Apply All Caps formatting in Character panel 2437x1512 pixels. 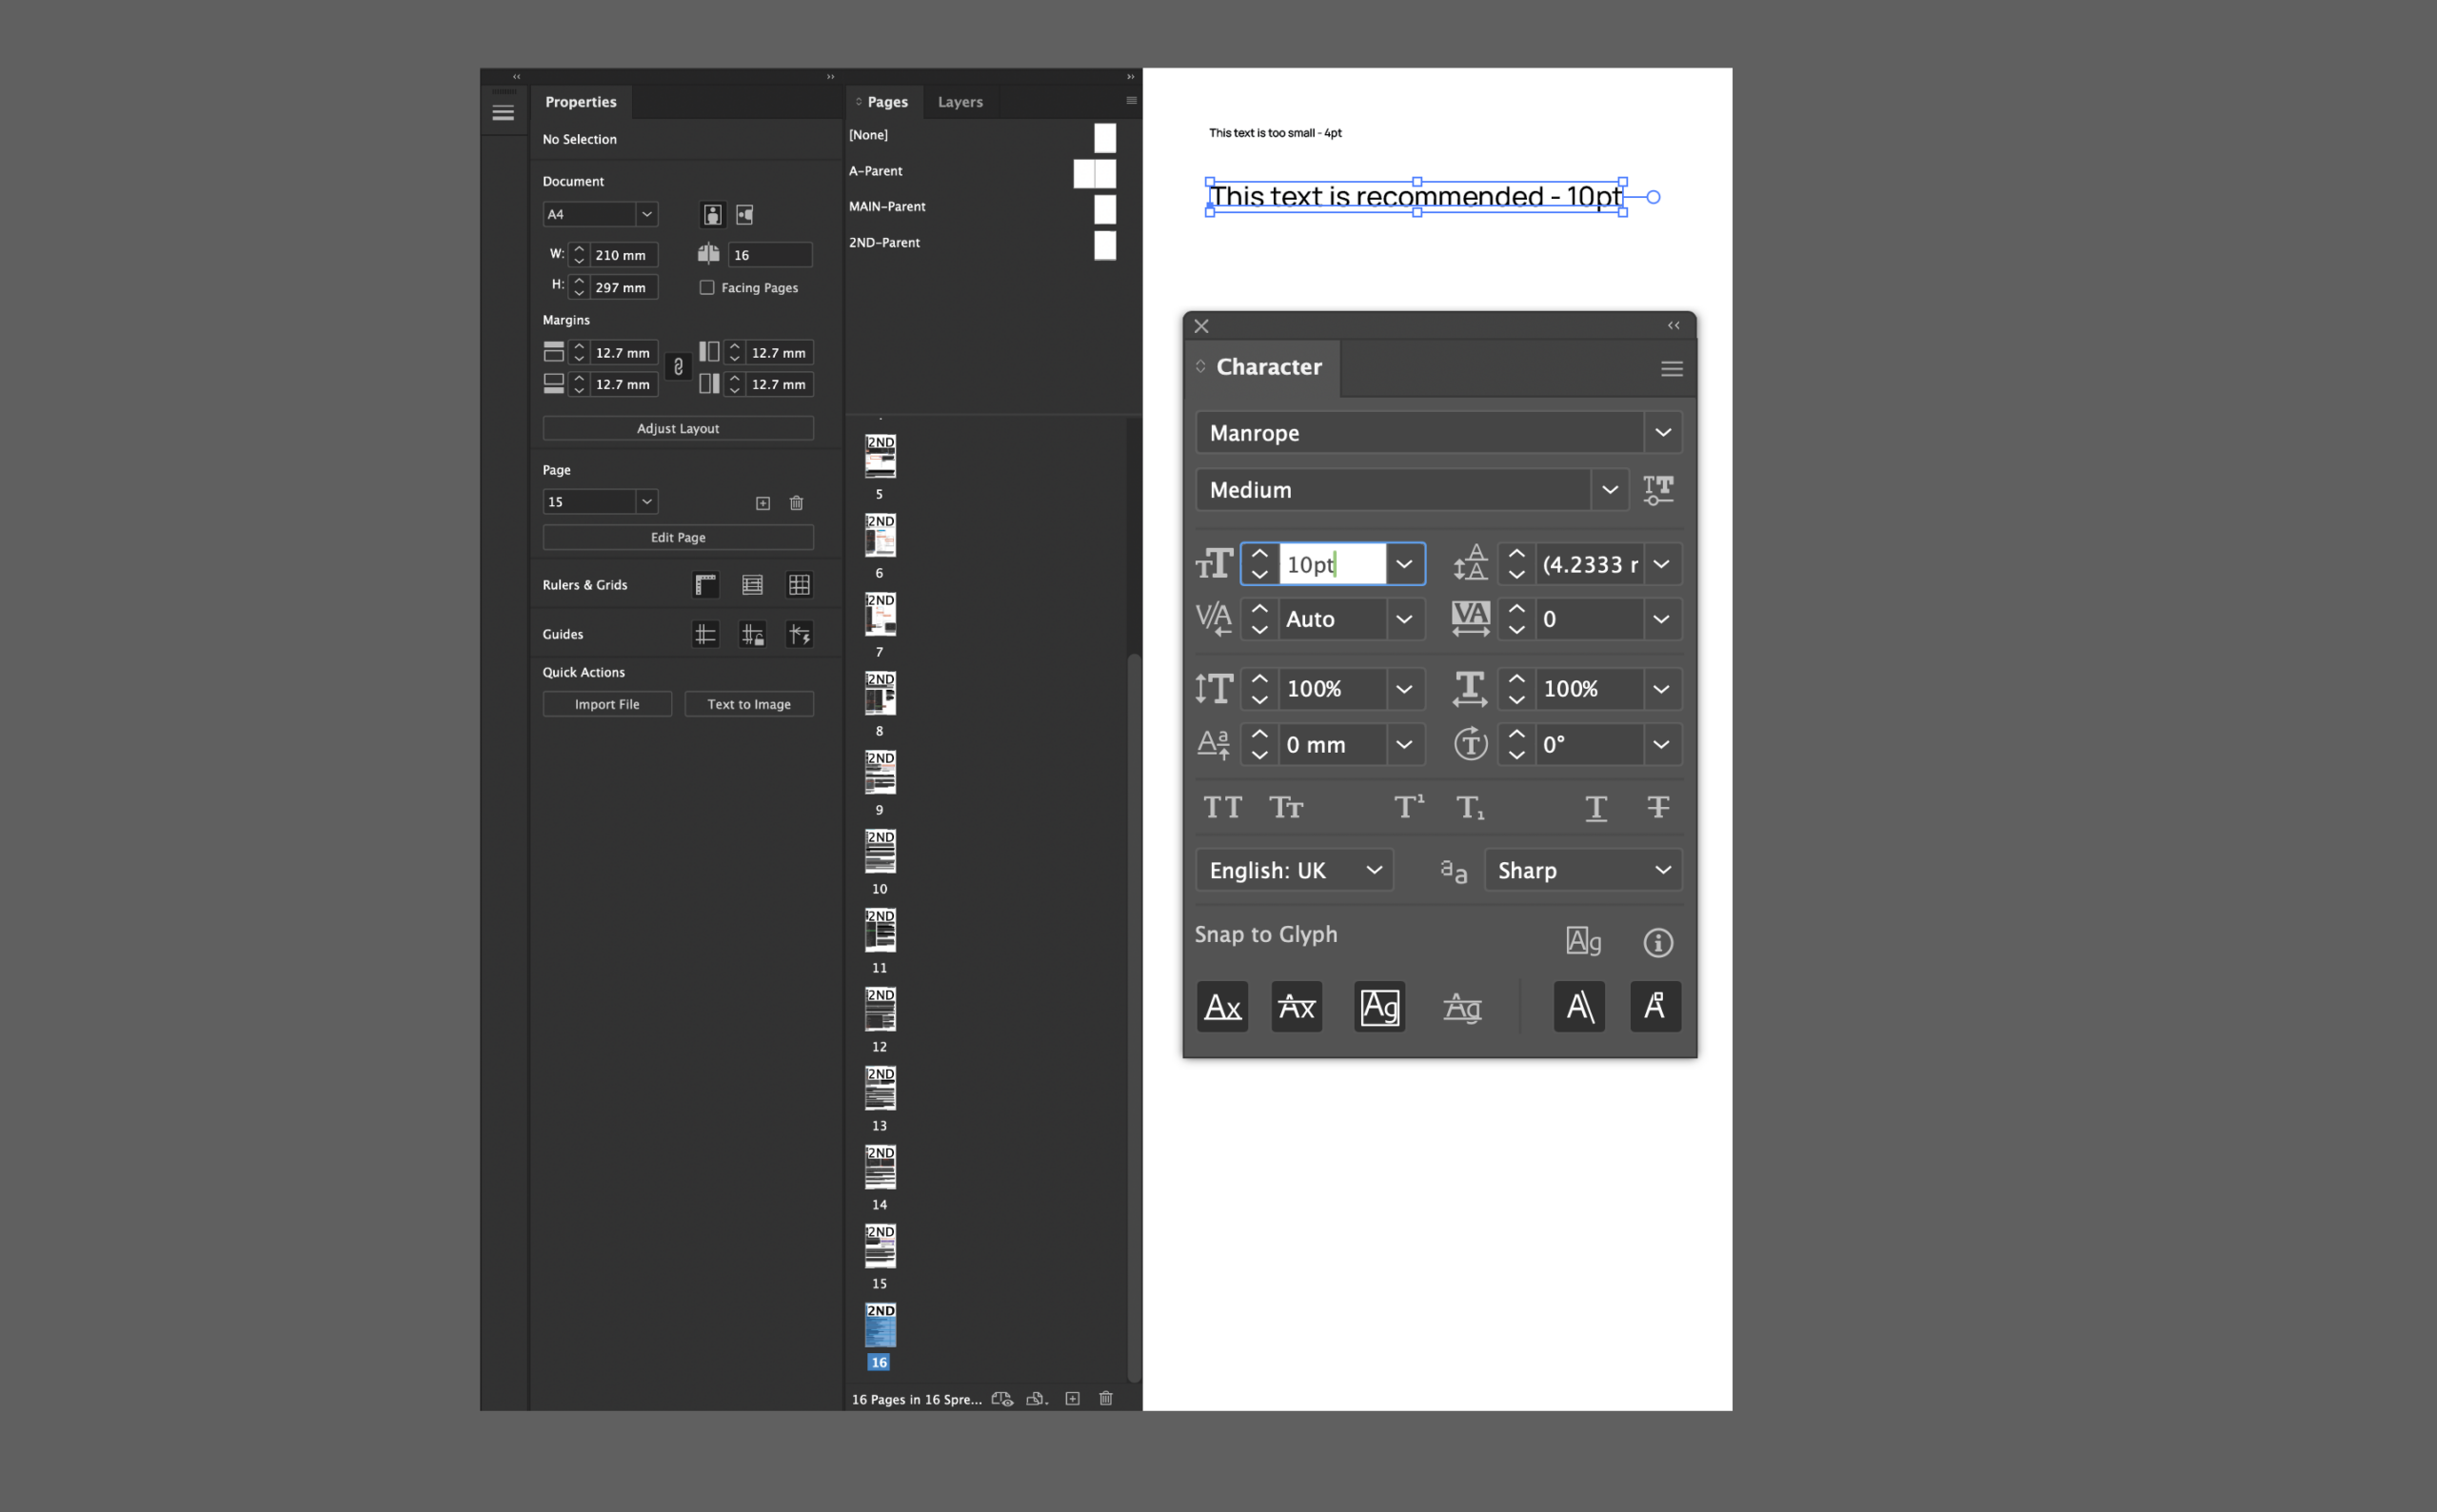coord(1222,807)
